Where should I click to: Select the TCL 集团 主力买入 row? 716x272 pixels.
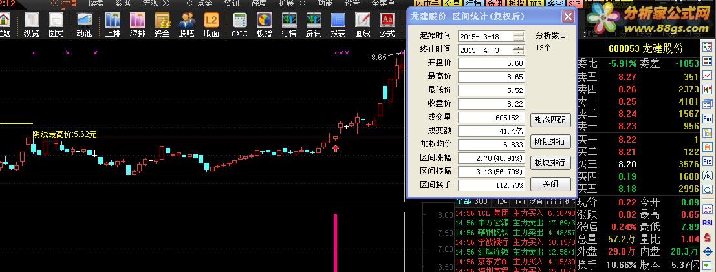click(515, 213)
